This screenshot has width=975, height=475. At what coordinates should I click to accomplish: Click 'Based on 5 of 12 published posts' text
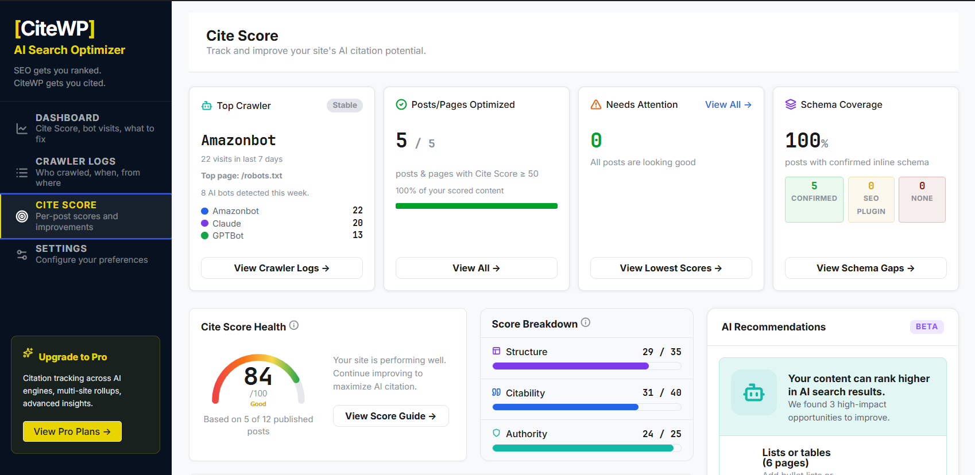[x=258, y=425]
